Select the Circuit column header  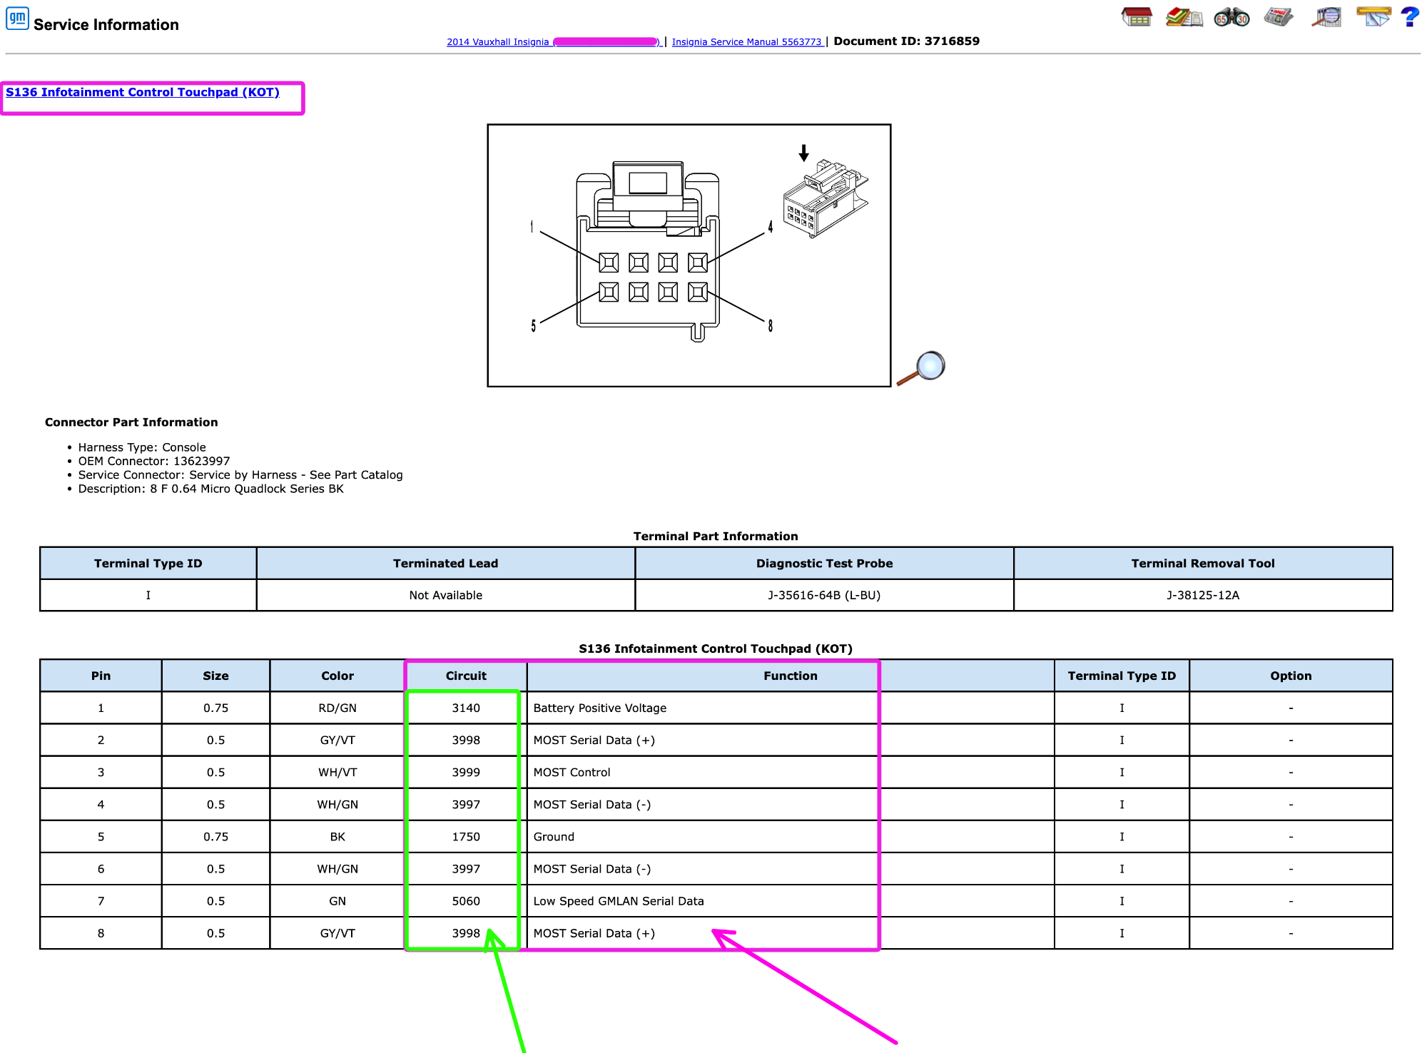point(466,676)
